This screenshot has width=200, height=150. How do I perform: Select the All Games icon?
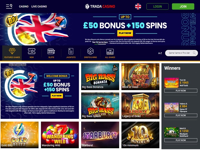tap(110, 52)
